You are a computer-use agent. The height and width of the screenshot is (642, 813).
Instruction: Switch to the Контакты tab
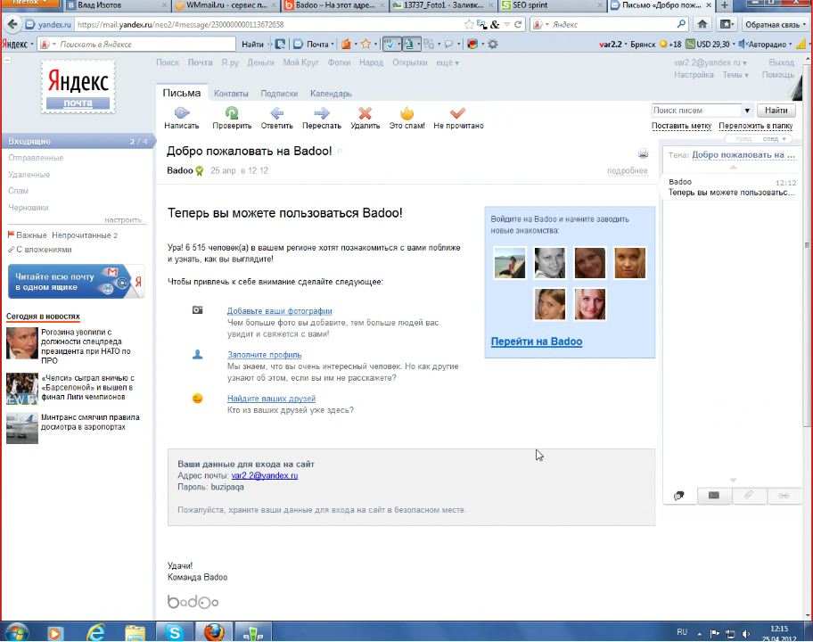point(231,94)
